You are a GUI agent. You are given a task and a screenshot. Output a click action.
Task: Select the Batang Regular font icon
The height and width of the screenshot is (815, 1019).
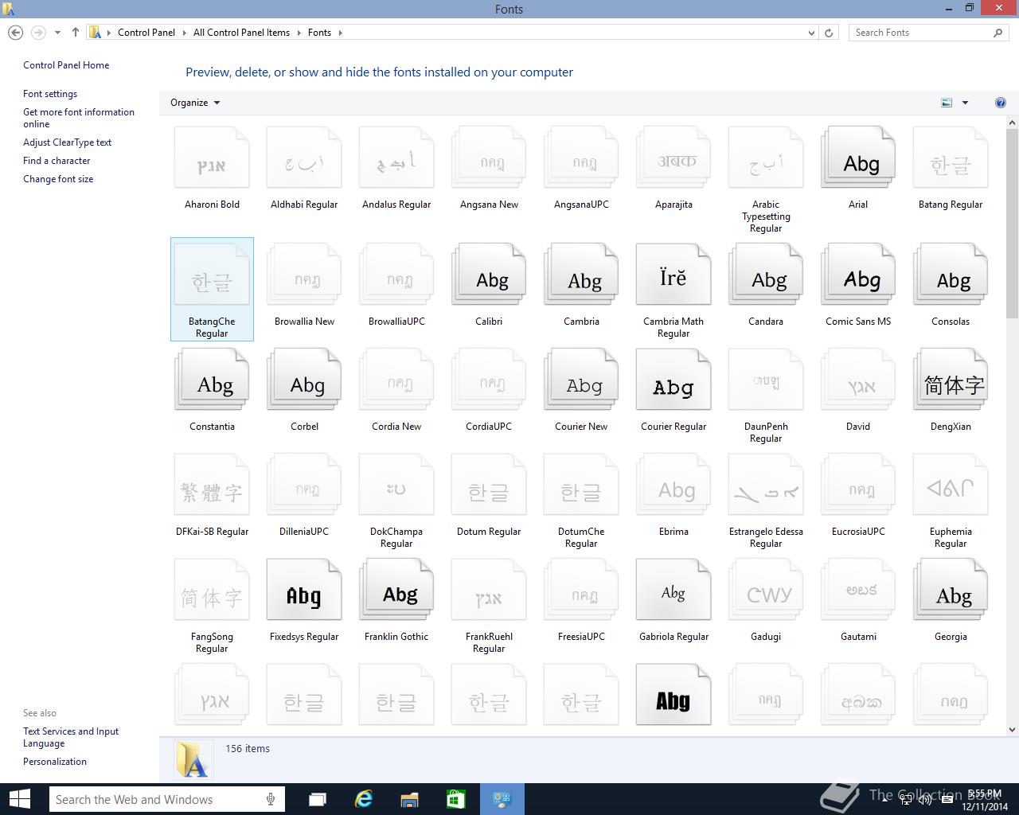click(x=951, y=158)
